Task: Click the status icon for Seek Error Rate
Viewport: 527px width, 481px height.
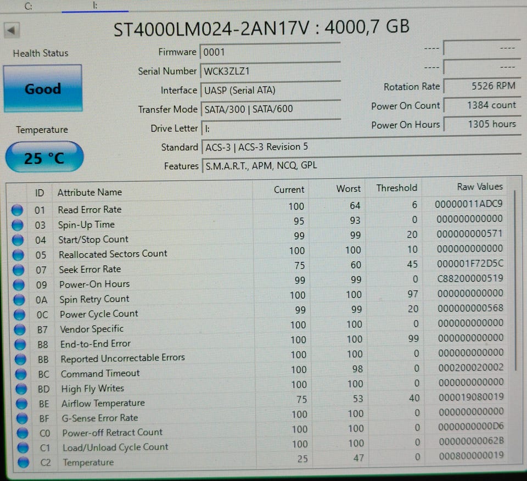Action: pos(19,270)
